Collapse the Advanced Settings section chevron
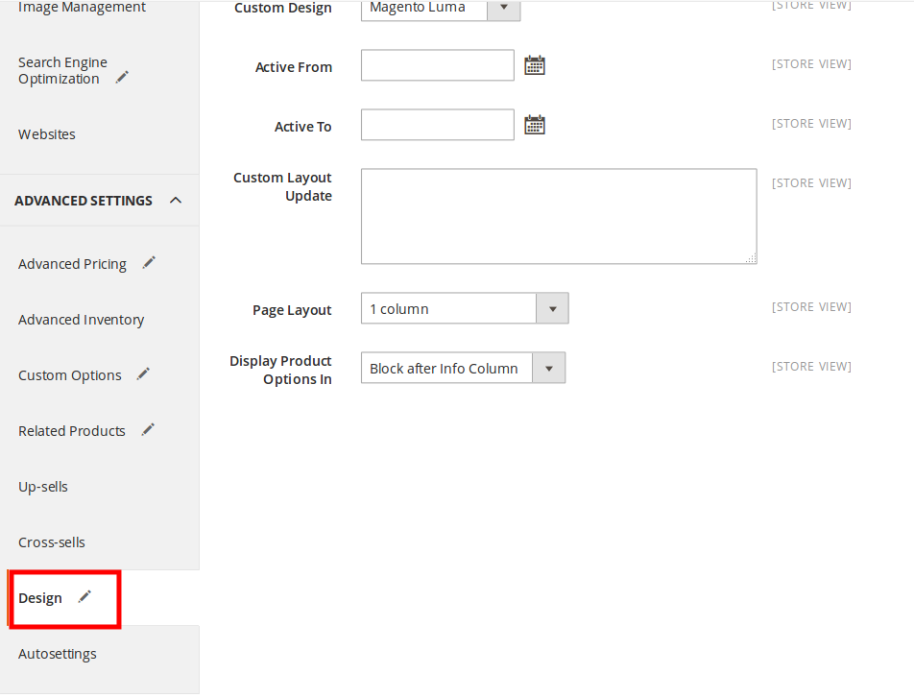 [x=176, y=200]
